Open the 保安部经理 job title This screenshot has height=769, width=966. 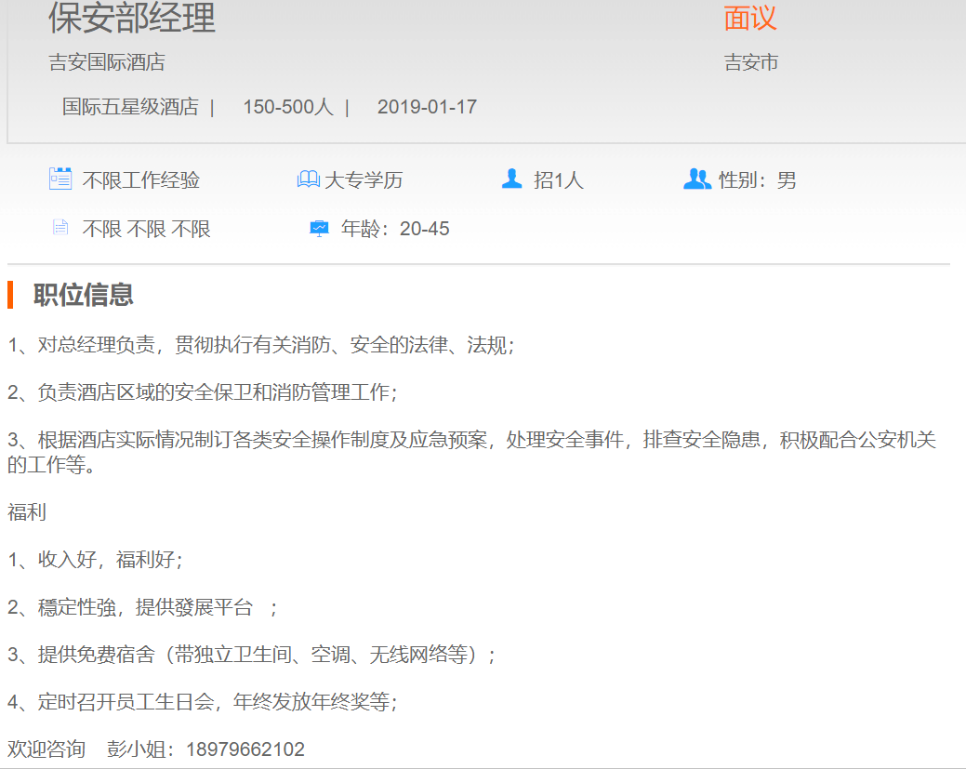click(132, 19)
